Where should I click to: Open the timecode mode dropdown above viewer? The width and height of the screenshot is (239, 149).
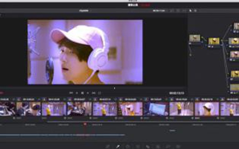click(160, 11)
